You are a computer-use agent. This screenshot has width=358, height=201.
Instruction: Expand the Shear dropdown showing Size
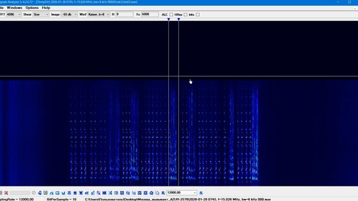click(41, 15)
